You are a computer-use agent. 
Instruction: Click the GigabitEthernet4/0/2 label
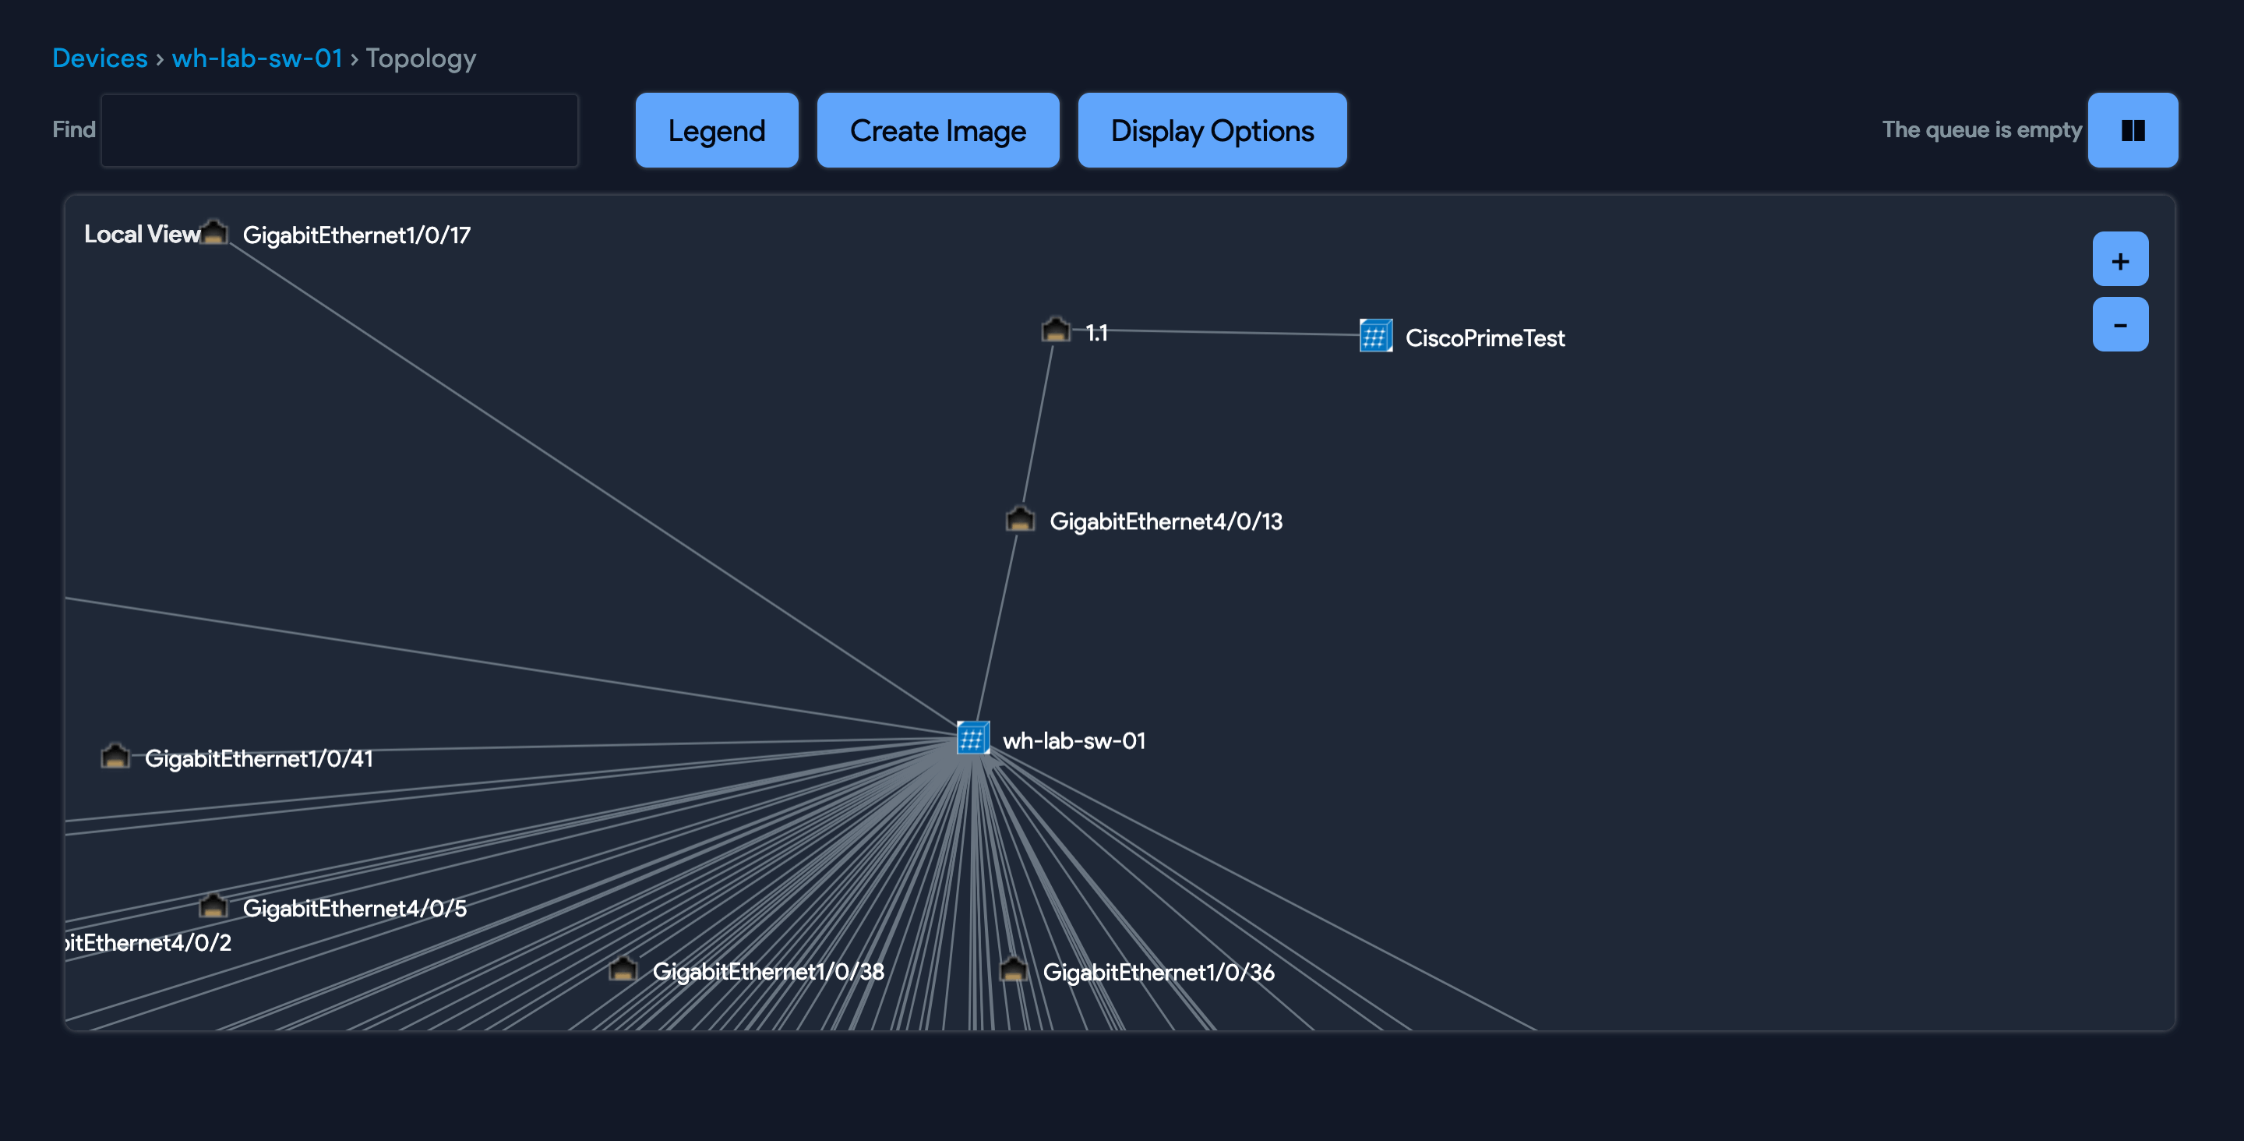150,942
